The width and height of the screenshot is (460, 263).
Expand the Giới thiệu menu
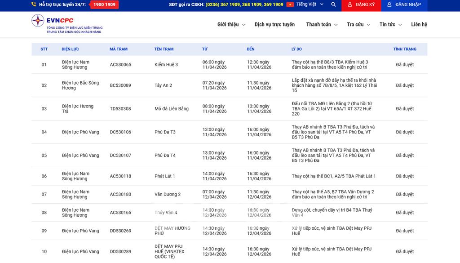[x=231, y=25]
